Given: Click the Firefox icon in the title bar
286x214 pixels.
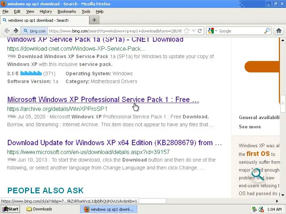Looking at the screenshot, I should coord(4,4).
